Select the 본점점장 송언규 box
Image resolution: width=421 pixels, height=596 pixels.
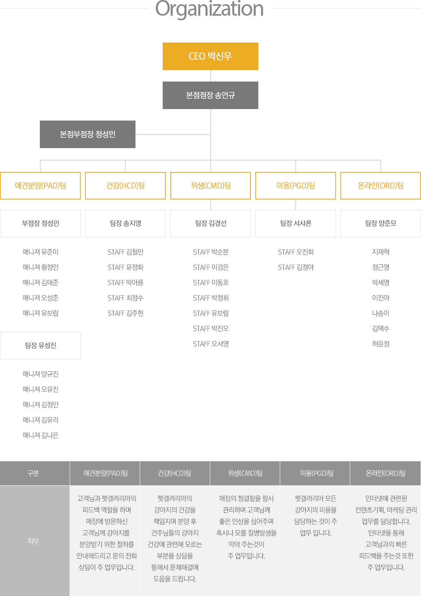click(x=210, y=95)
